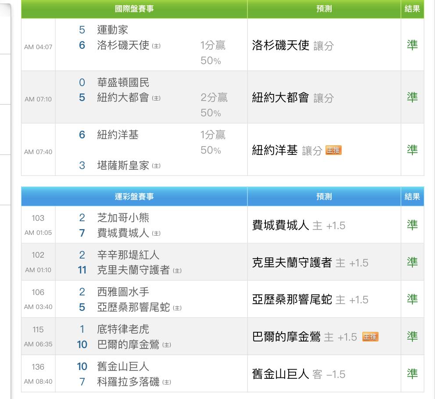440x399 pixels.
Task: Click the 1分贏 handicap beside 紐約洋基
Action: click(213, 135)
